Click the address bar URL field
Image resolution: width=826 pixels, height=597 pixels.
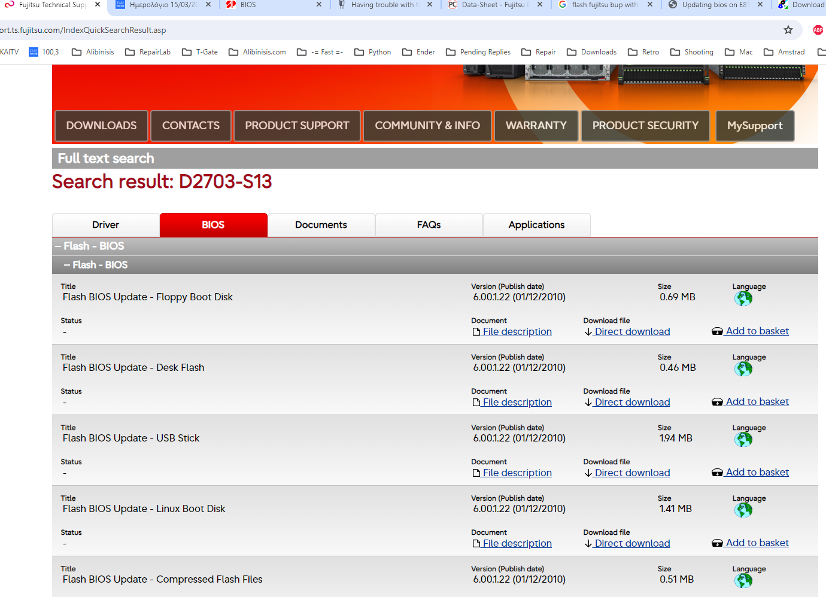coord(383,30)
